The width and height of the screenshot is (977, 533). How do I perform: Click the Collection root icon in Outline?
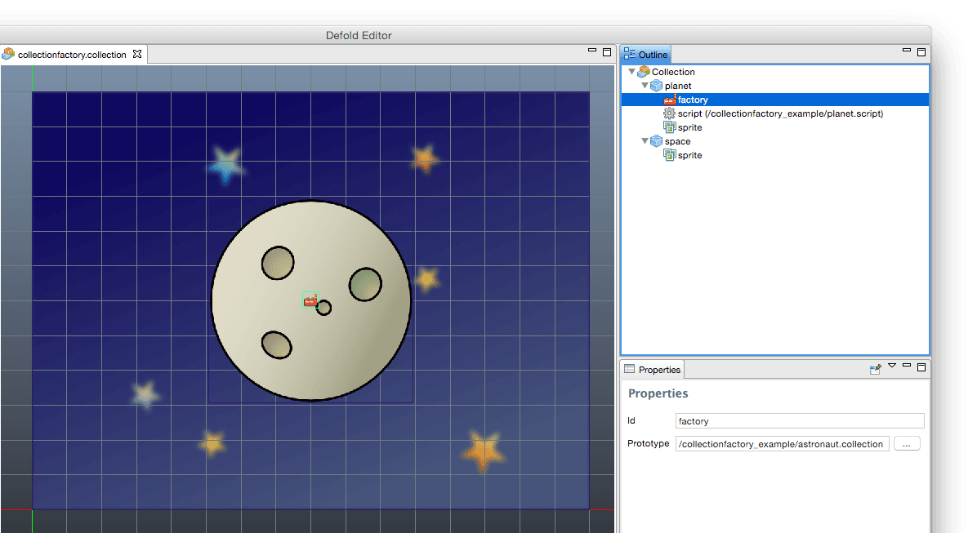(644, 72)
